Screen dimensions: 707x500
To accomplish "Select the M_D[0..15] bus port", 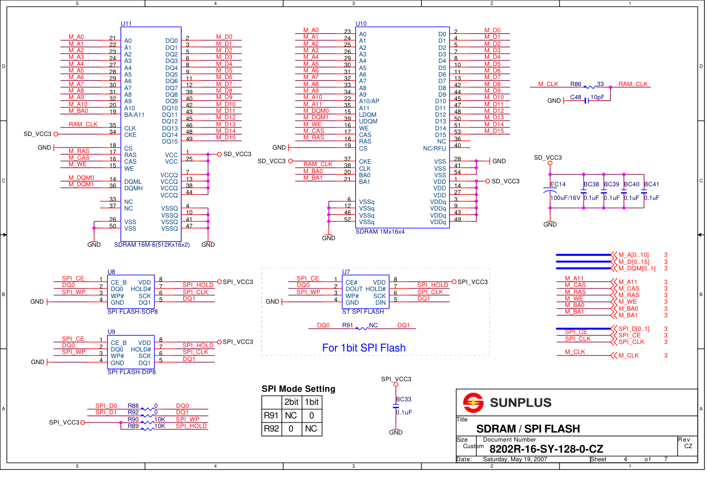I will [x=630, y=262].
